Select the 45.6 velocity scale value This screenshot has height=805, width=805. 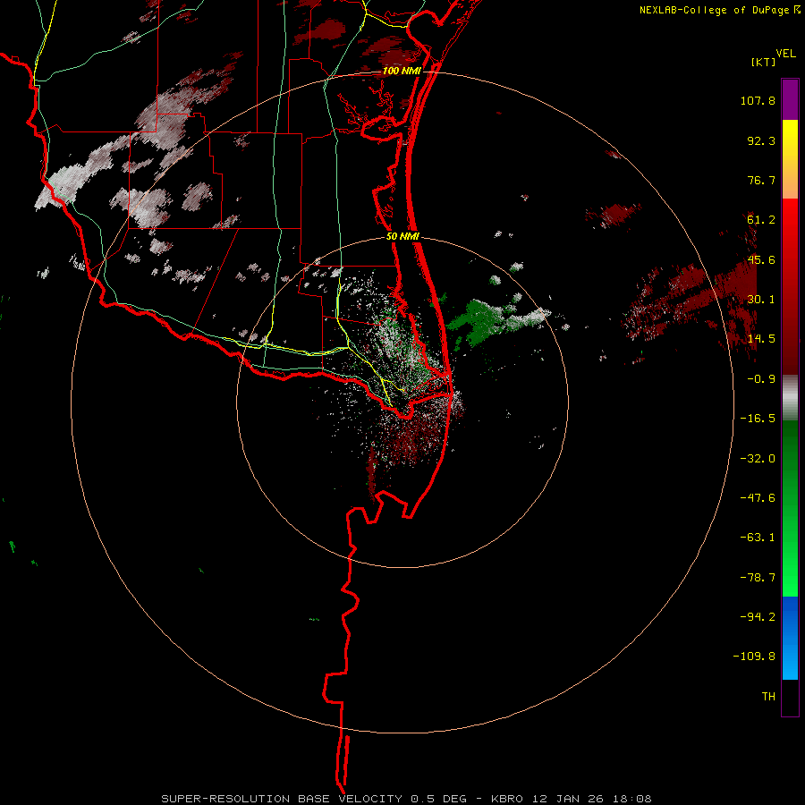pyautogui.click(x=761, y=259)
